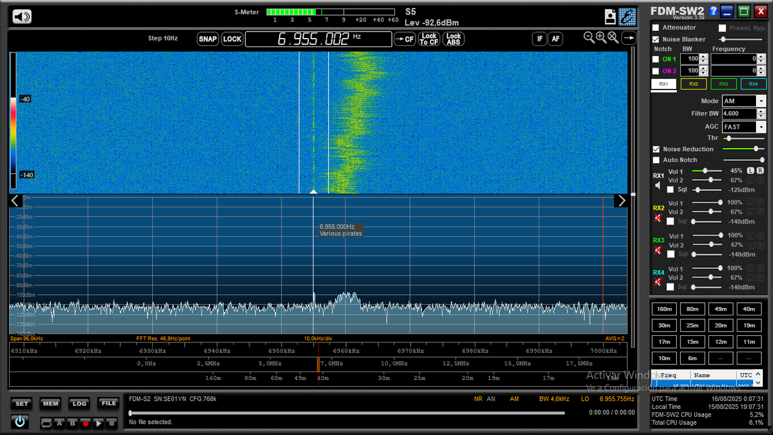Increase Notch 1 BW spinner value
The width and height of the screenshot is (773, 435).
point(704,57)
